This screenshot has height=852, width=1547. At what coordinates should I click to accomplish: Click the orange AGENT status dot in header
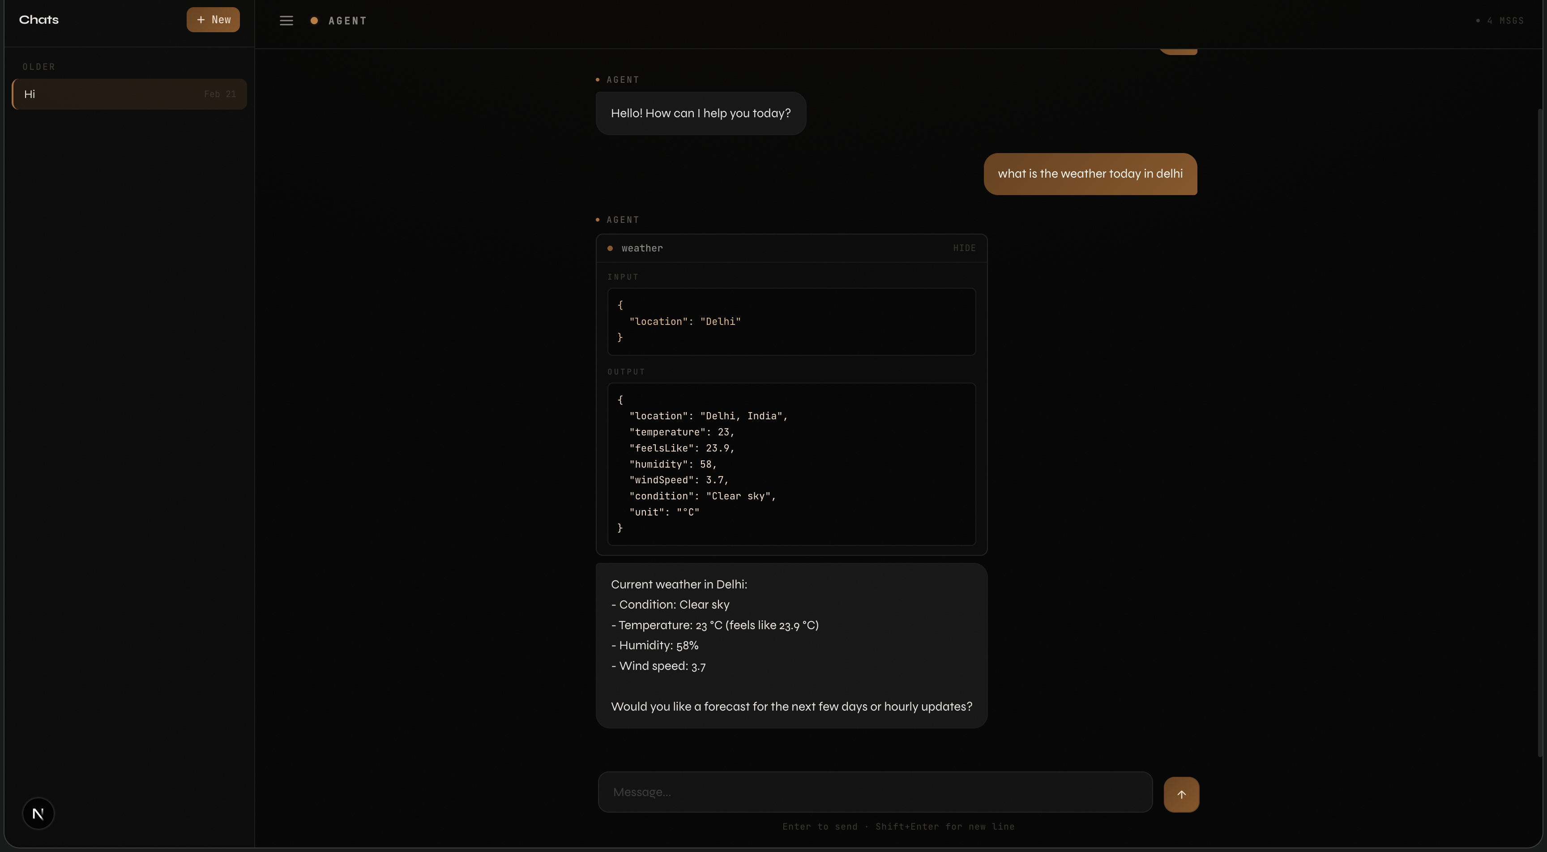click(x=314, y=21)
